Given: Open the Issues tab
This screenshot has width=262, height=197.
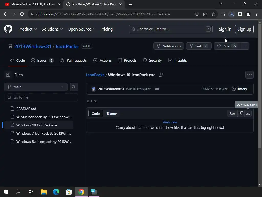Looking at the screenshot, I should point(42,60).
